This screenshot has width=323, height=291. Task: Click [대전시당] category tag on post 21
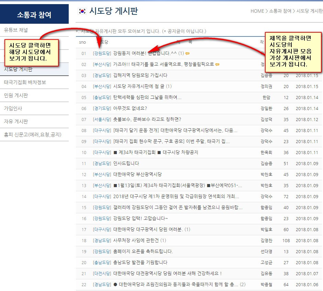[102, 273]
